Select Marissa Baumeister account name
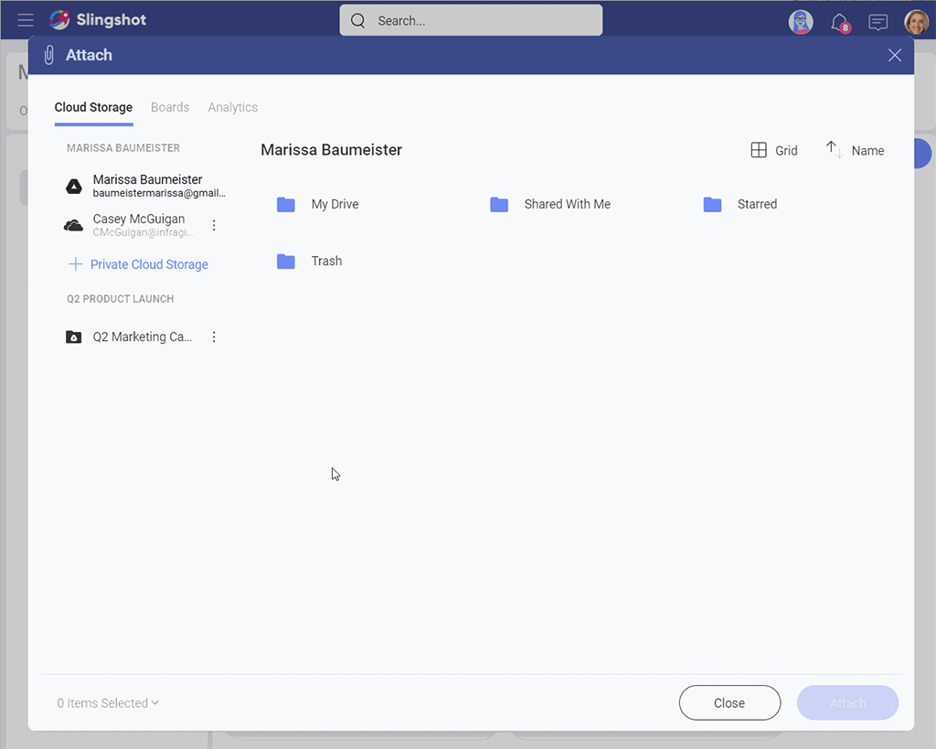 coord(147,179)
